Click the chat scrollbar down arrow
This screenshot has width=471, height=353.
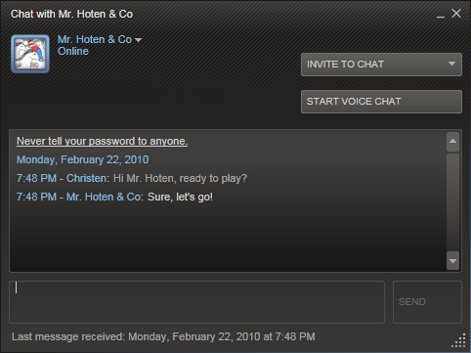tap(452, 260)
